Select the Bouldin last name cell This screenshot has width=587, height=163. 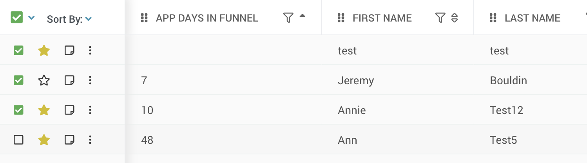(x=508, y=80)
